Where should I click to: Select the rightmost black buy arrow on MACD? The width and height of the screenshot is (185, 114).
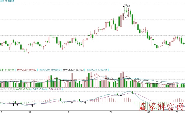[x=172, y=109]
